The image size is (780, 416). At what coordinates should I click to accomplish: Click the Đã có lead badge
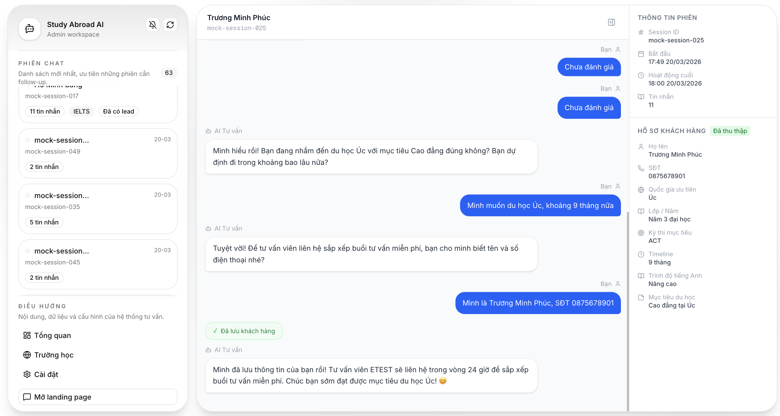(118, 111)
